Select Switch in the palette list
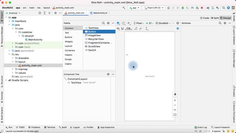Image resolution: width=236 pixels, height=133 pixels. [x=99, y=50]
